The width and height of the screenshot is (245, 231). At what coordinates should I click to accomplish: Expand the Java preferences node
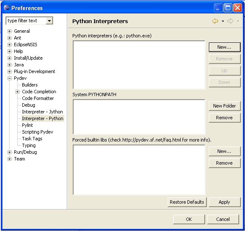click(9, 65)
